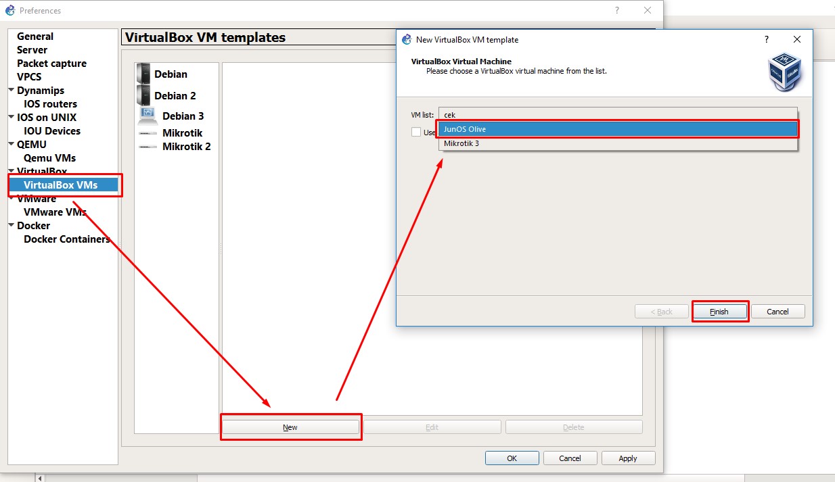Select the Mikrotik 2 router icon
Screen dimensions: 835x482
point(148,147)
